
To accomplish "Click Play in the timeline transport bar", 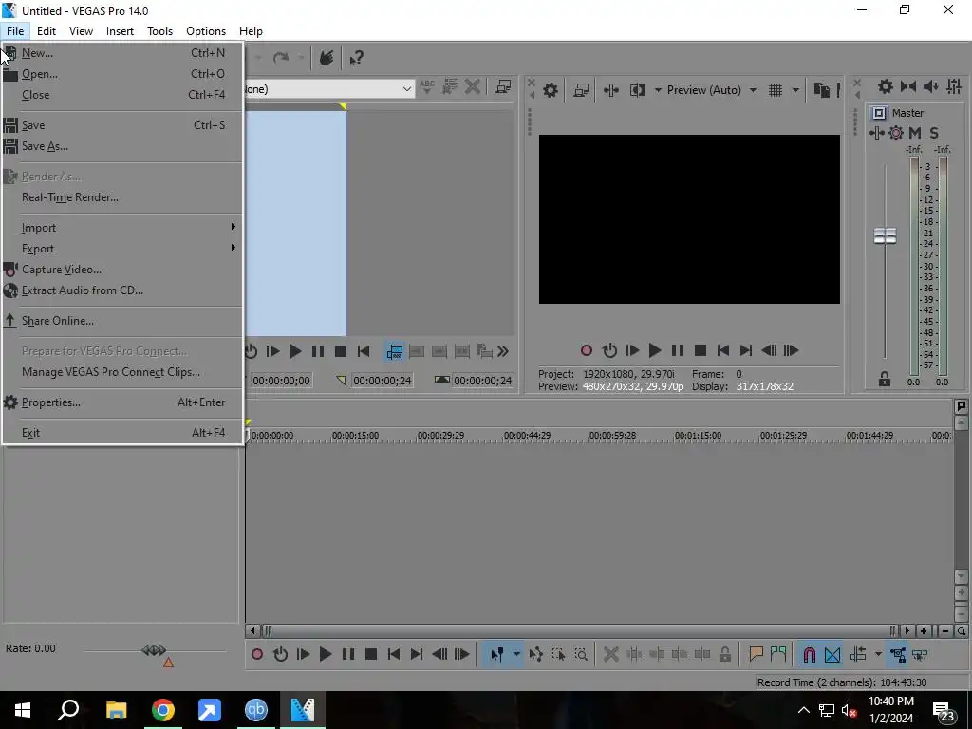I will [x=326, y=654].
